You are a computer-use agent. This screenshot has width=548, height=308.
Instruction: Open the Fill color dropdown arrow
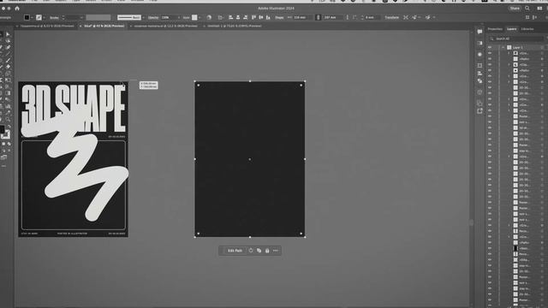33,17
